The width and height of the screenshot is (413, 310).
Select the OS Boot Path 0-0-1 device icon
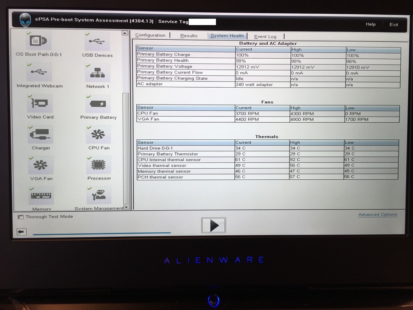(39, 41)
